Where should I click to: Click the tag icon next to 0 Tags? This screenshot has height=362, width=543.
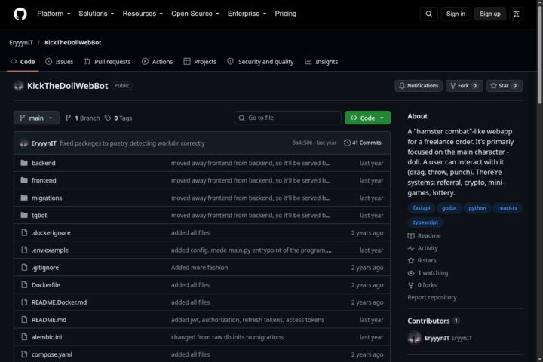point(108,118)
